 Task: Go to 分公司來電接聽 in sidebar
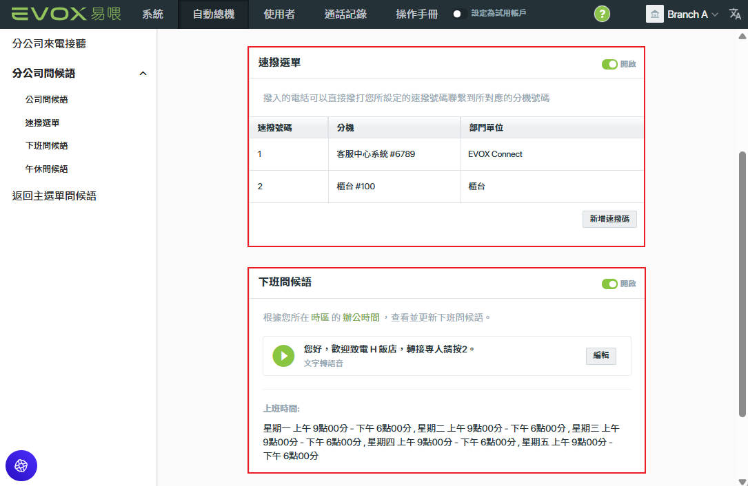click(49, 44)
